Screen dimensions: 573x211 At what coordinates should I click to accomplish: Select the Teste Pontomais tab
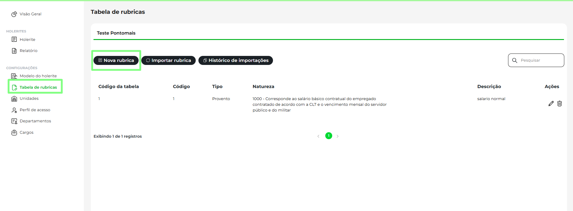click(x=116, y=33)
